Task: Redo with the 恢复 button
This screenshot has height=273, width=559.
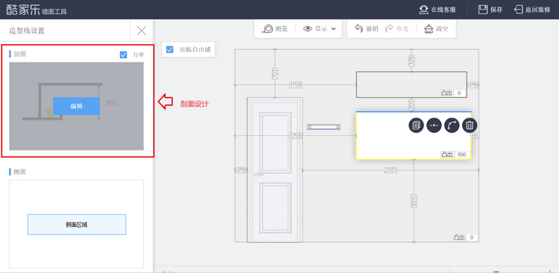Action: (x=397, y=29)
